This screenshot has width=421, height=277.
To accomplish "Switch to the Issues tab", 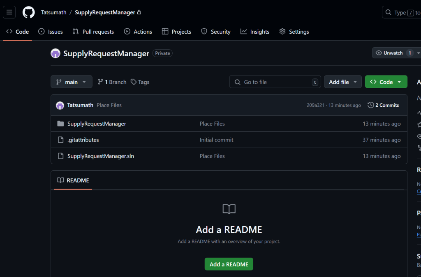I will tap(51, 32).
